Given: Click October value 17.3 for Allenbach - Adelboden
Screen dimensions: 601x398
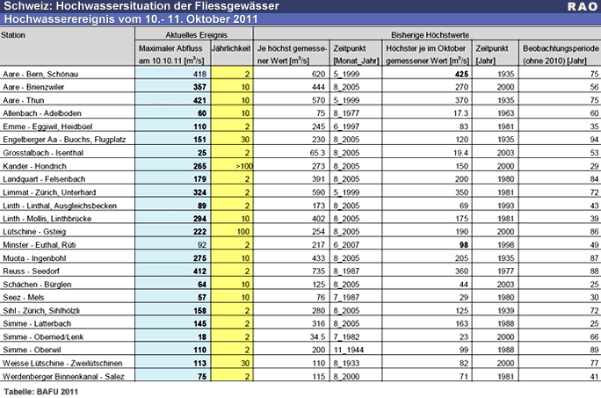Looking at the screenshot, I should click(460, 113).
